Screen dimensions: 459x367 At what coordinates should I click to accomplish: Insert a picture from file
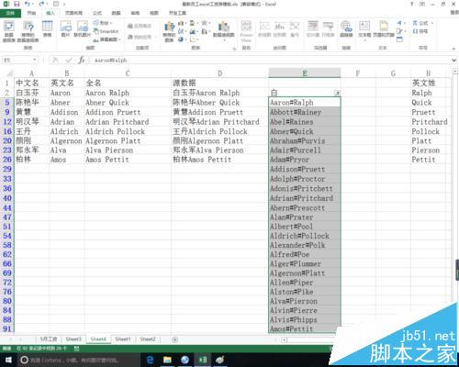click(65, 29)
